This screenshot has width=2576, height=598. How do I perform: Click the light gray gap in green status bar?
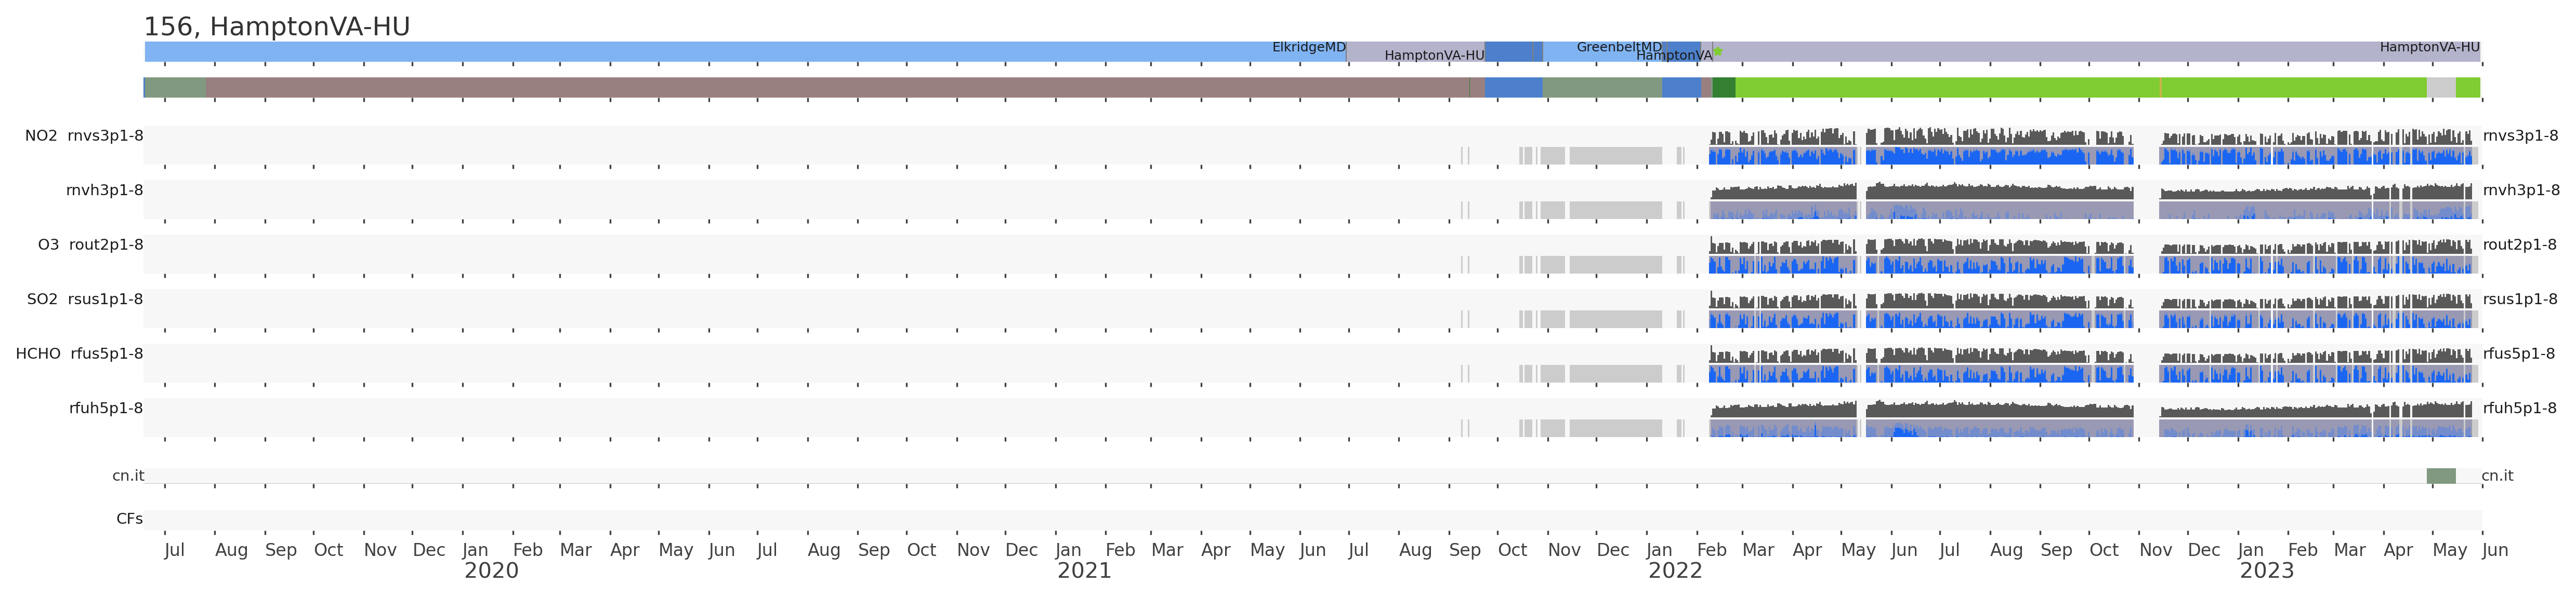2440,88
